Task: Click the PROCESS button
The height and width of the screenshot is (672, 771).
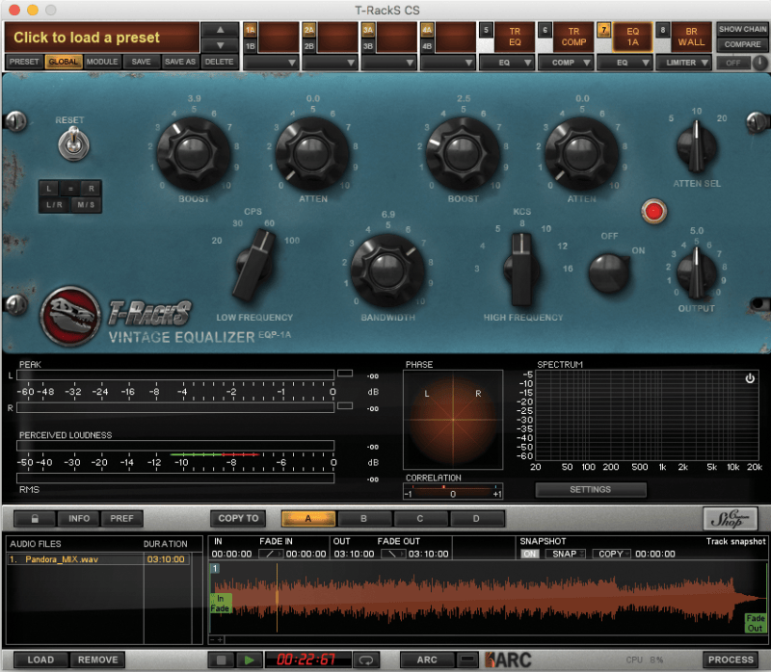Action: click(731, 659)
